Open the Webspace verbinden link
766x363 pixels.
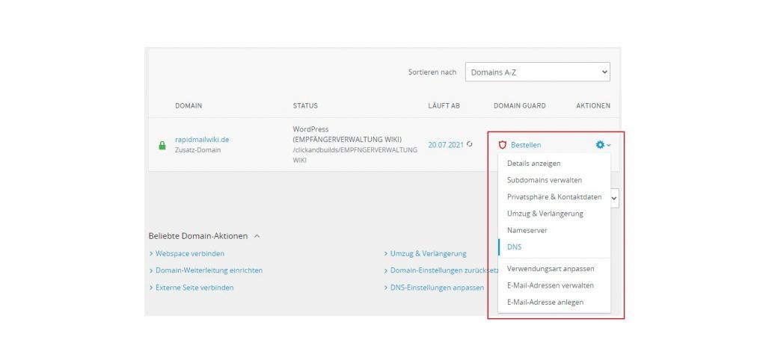pyautogui.click(x=189, y=253)
